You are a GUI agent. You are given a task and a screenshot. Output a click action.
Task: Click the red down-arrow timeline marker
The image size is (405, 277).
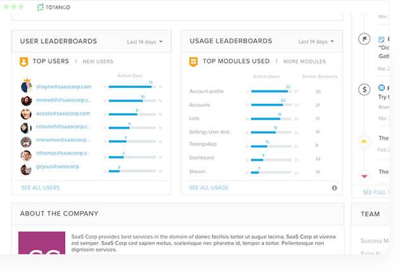(364, 176)
